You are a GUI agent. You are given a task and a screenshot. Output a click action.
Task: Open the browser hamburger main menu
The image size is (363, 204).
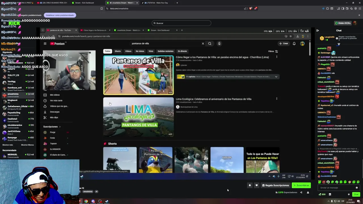pos(360,8)
